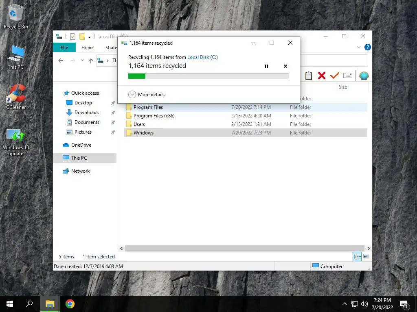Open Windows 10 update desktop shortcut
417x312 pixels.
tap(16, 142)
